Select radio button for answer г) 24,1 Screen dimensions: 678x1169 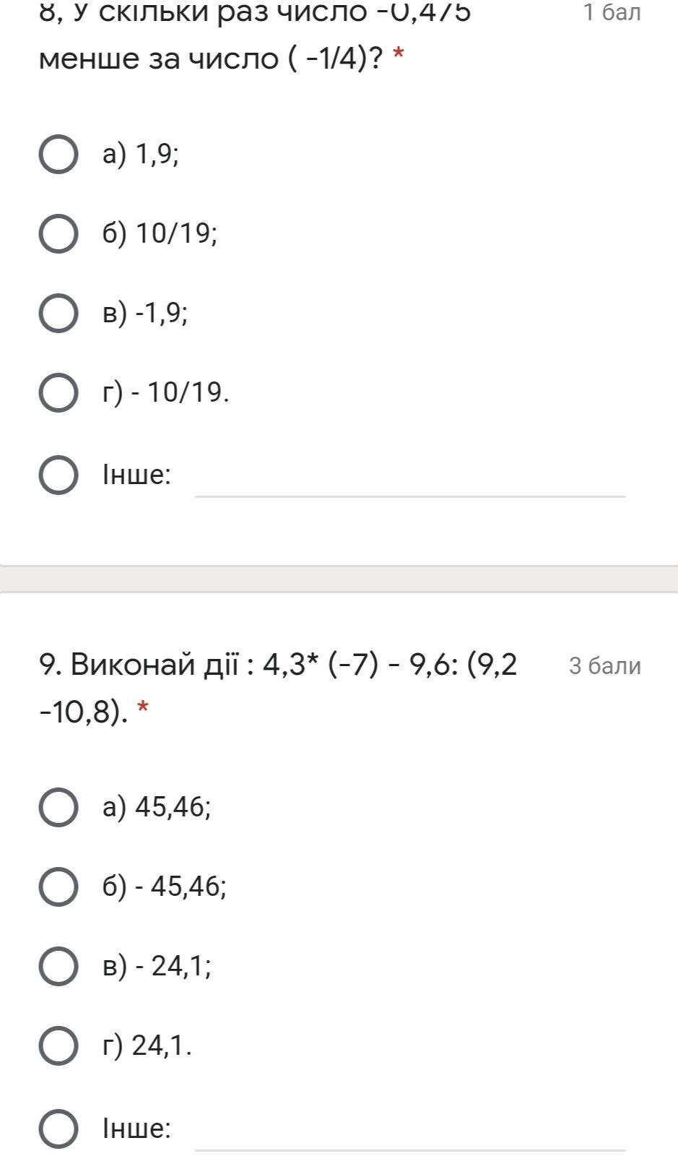click(x=58, y=1045)
